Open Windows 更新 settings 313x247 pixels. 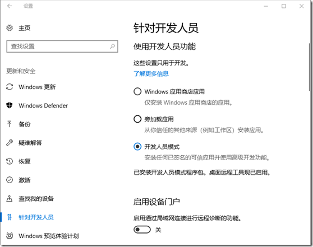[37, 87]
